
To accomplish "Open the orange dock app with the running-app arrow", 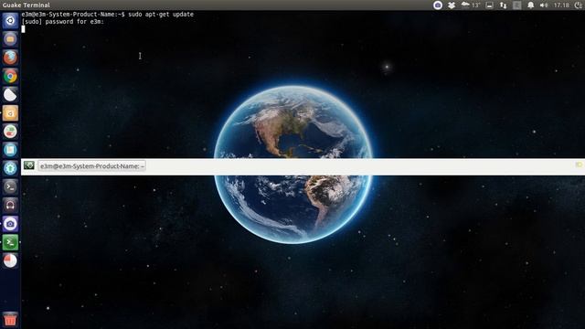I will coord(10,113).
